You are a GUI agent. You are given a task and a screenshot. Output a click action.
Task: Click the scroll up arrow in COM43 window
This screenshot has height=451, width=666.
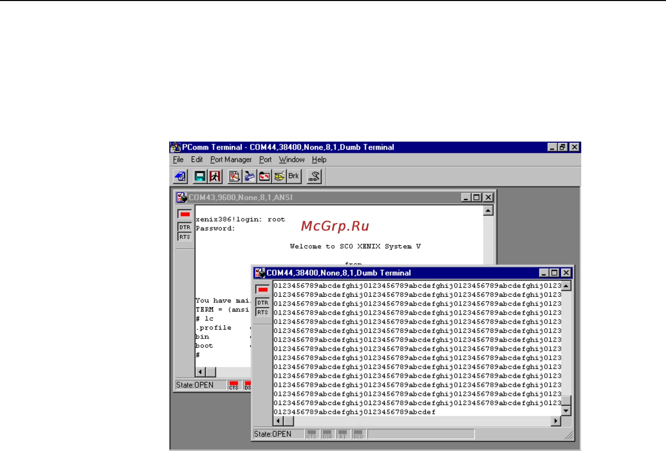[x=488, y=210]
